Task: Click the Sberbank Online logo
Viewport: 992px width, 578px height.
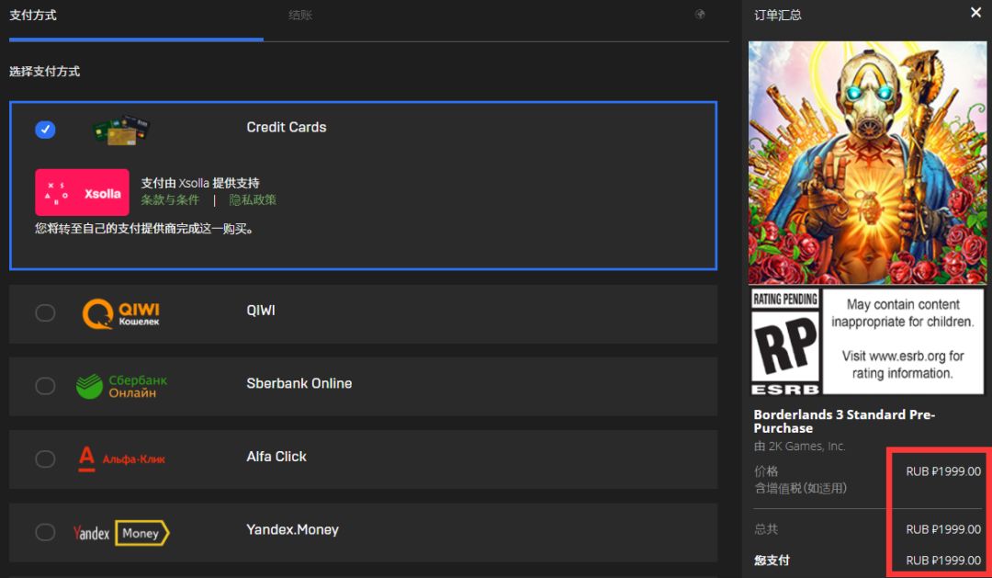Action: tap(121, 386)
